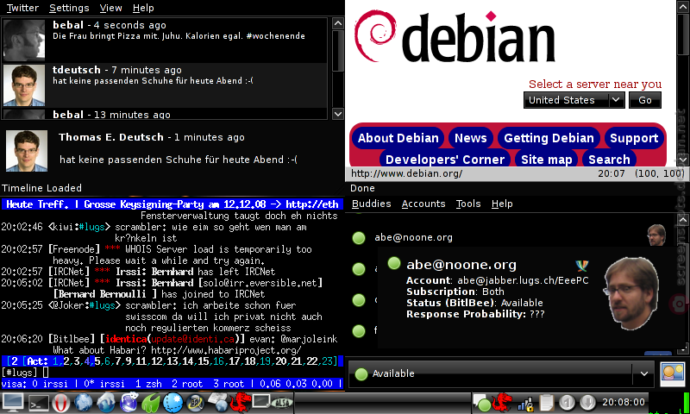This screenshot has width=690, height=414.
Task: Click the green status dot beside abe@noone.org
Action: [x=359, y=237]
